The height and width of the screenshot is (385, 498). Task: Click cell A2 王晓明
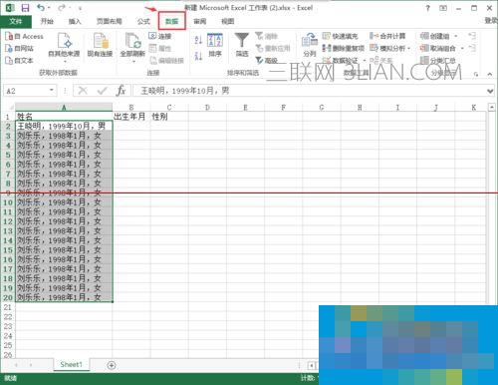pyautogui.click(x=64, y=126)
